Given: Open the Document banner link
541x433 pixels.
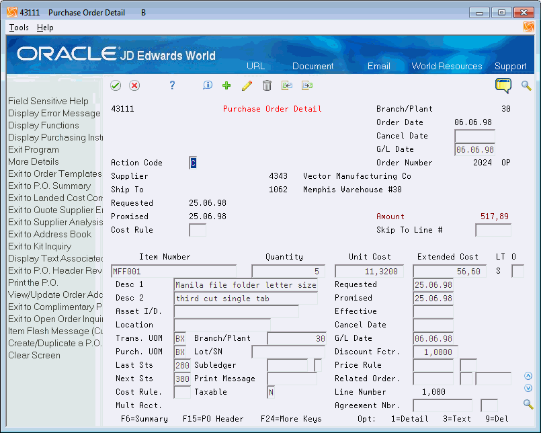Looking at the screenshot, I should [x=313, y=66].
